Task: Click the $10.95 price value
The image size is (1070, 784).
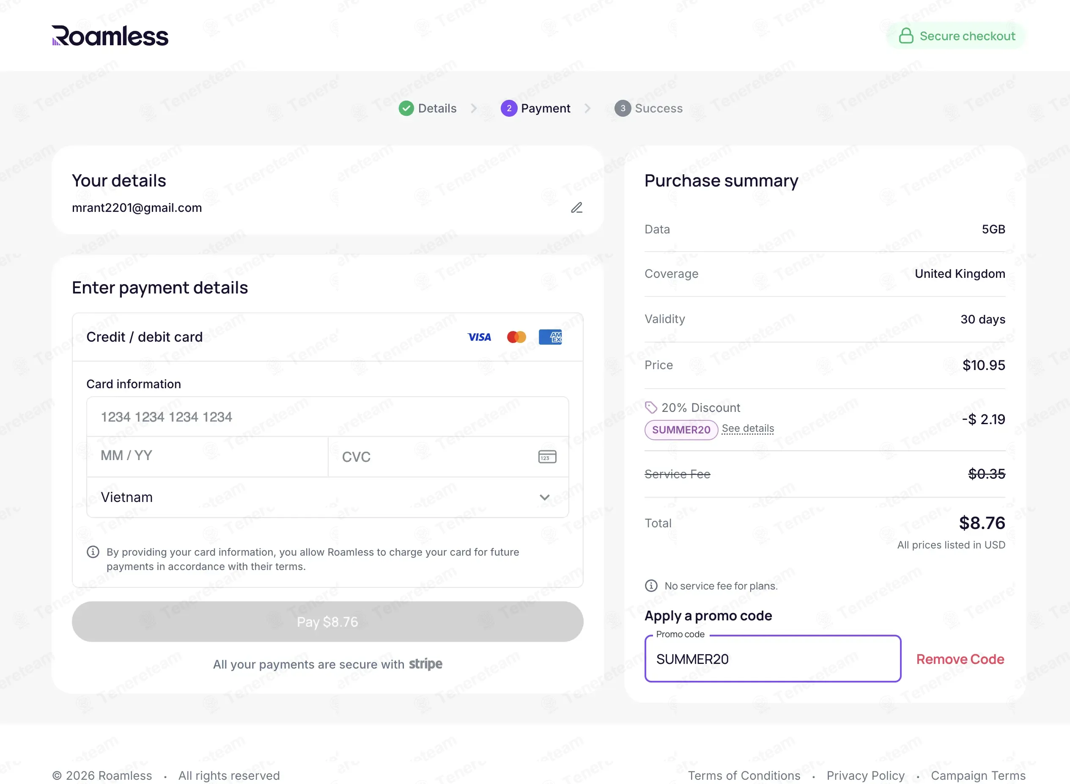Action: click(984, 365)
